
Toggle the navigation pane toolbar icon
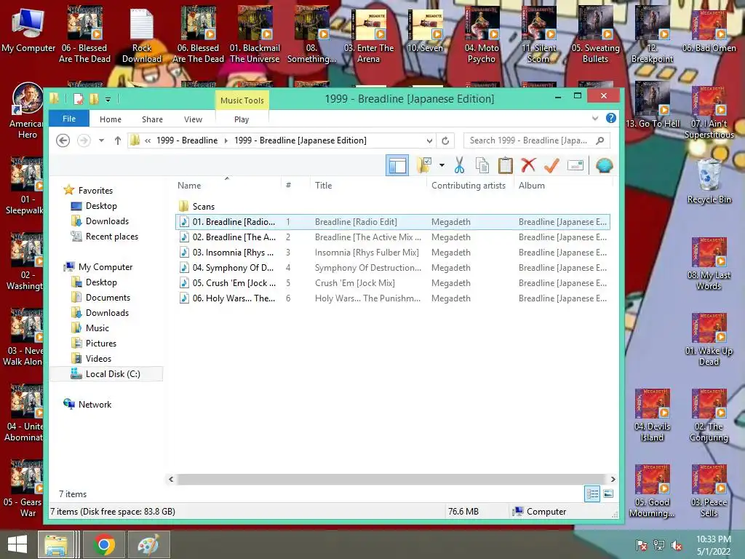coord(397,165)
